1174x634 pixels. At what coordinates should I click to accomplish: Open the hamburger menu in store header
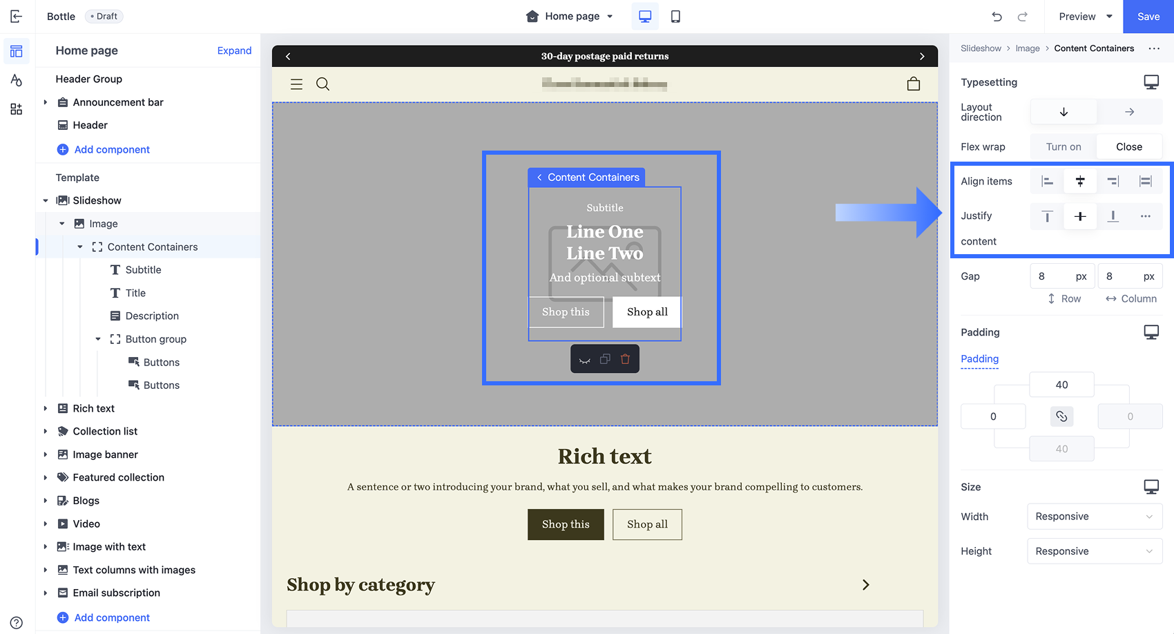point(296,84)
